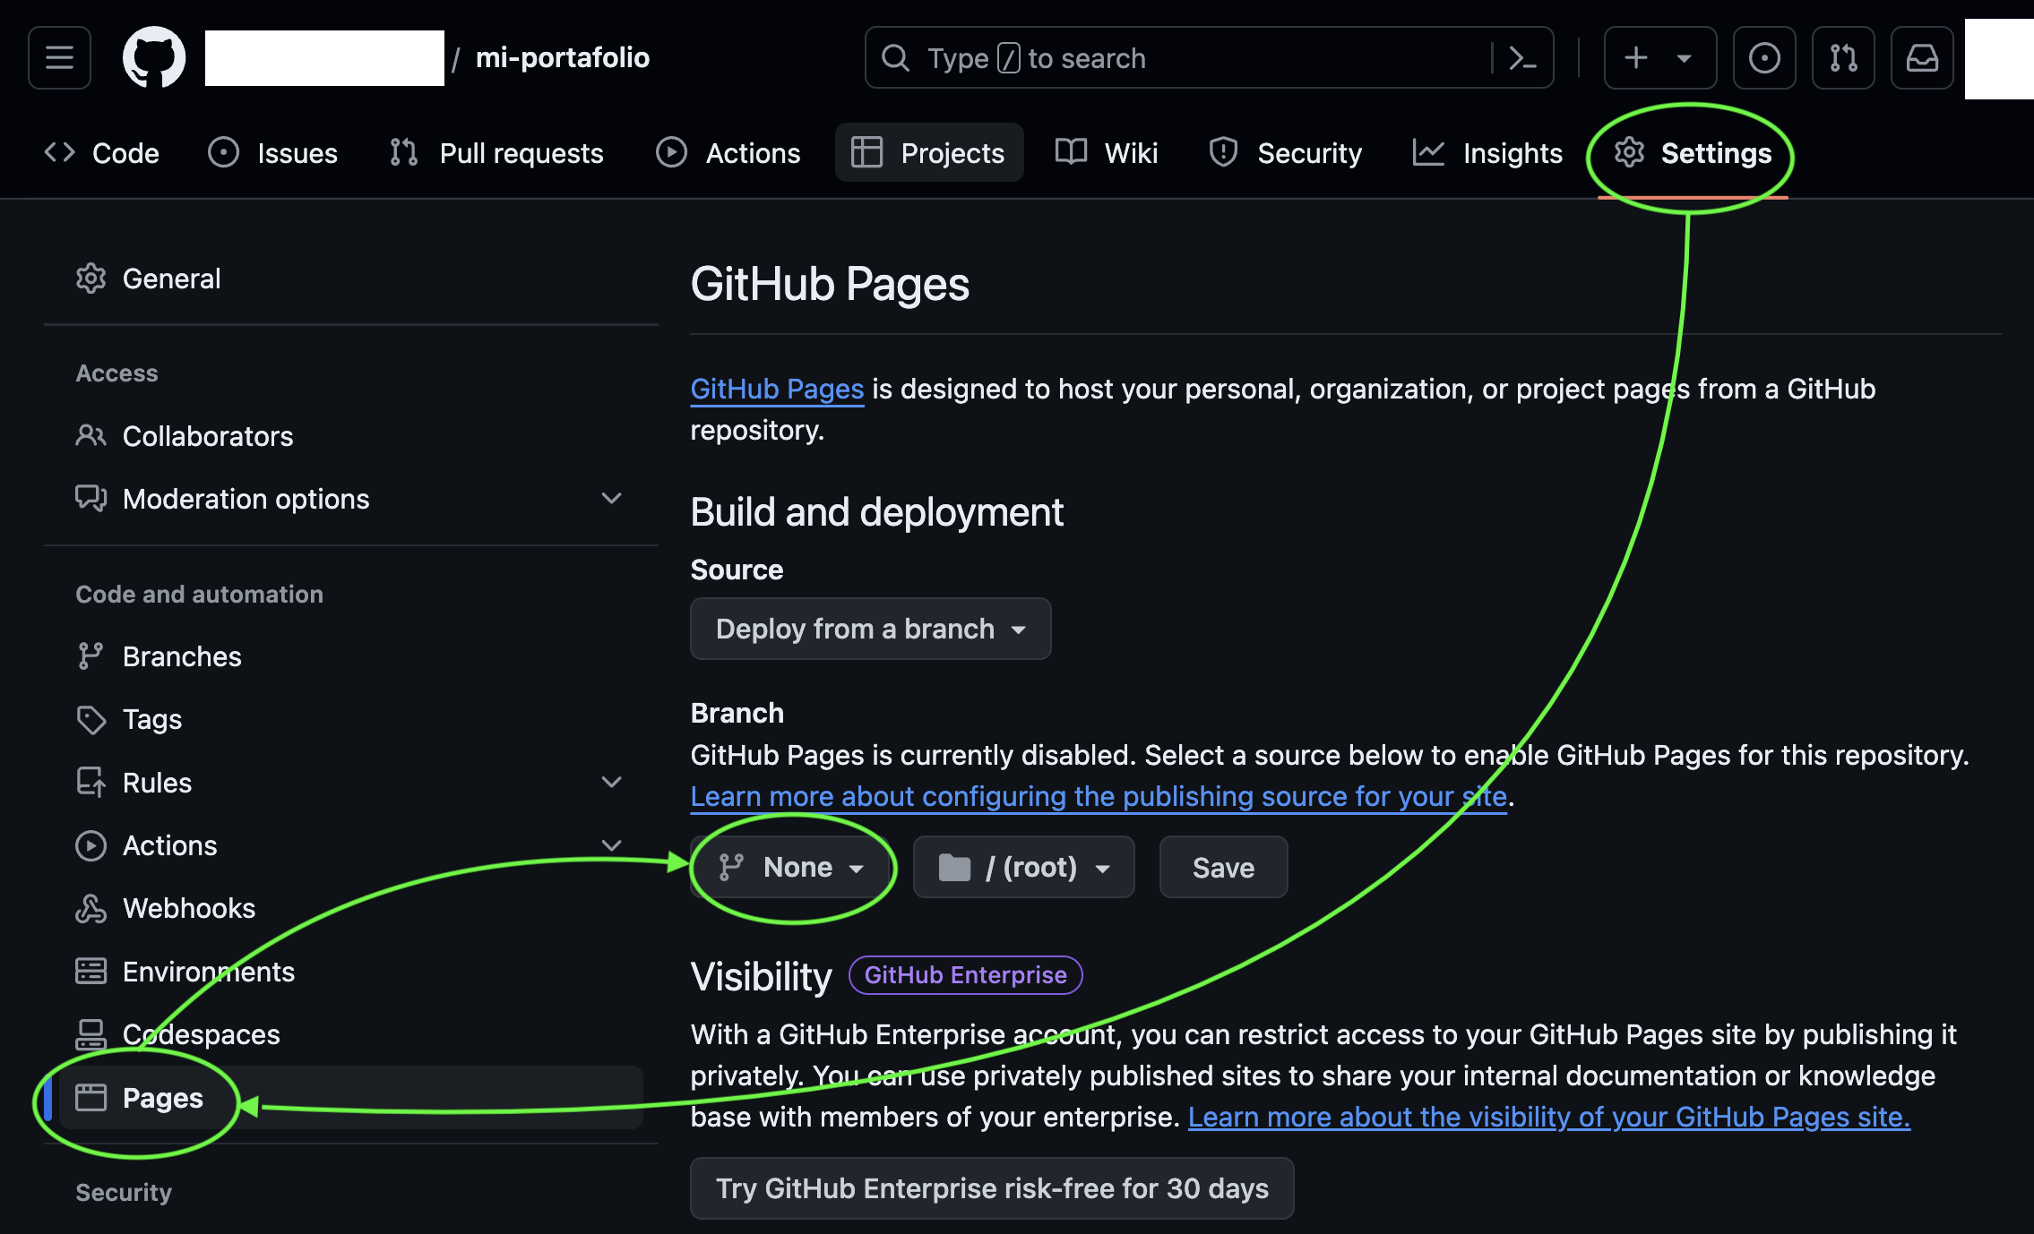This screenshot has width=2034, height=1234.
Task: Click the Moderation options comment icon
Action: (90, 498)
